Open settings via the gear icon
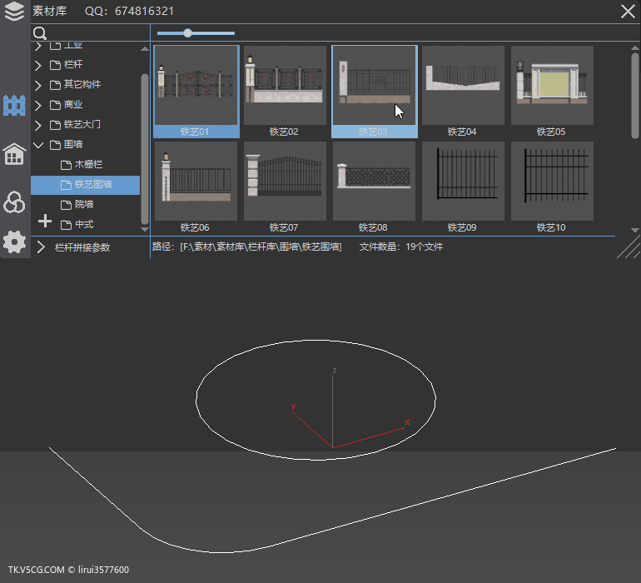Image resolution: width=641 pixels, height=583 pixels. [x=14, y=242]
